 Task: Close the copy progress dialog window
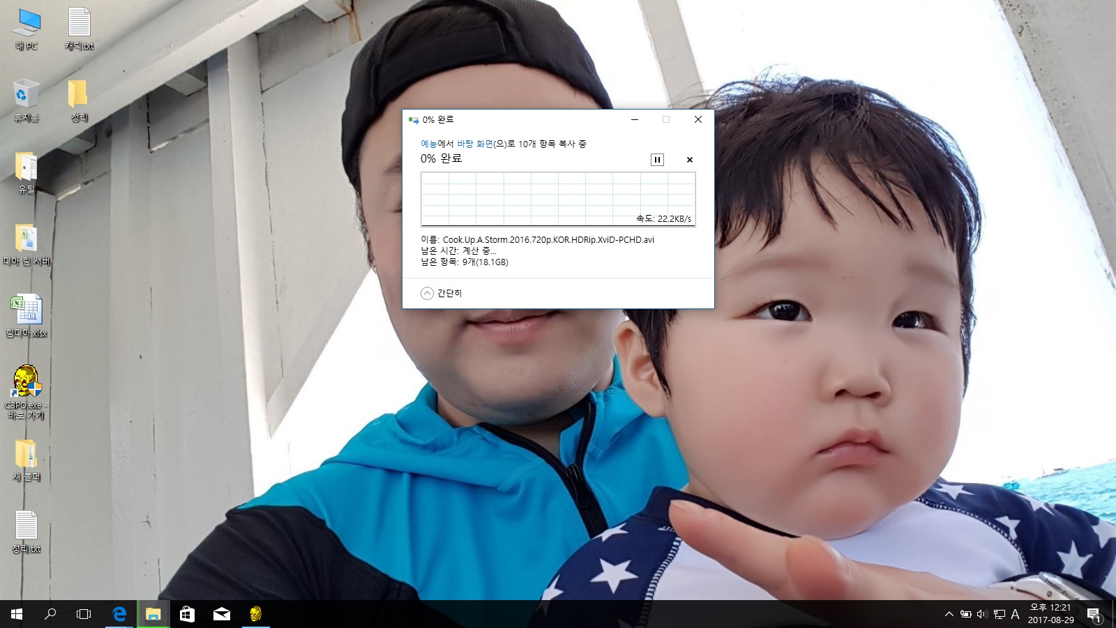pos(698,119)
